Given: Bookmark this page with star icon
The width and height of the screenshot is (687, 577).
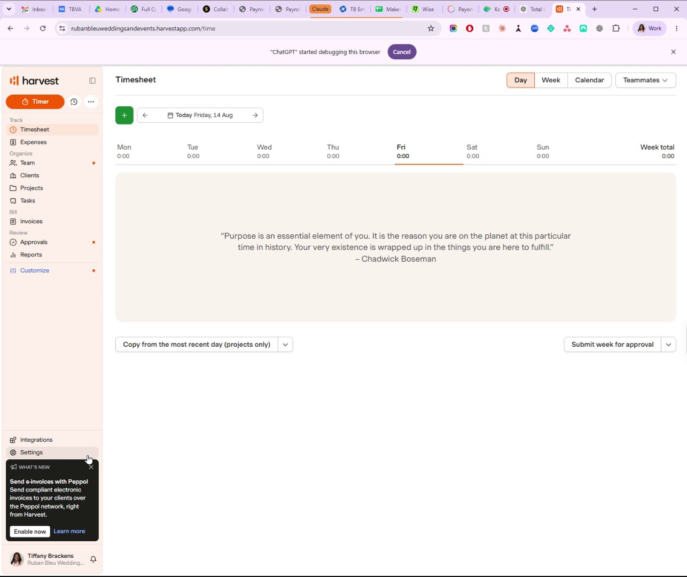Looking at the screenshot, I should click(431, 28).
